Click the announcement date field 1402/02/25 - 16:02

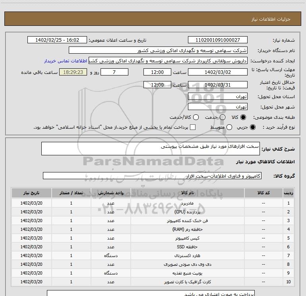coord(57,40)
